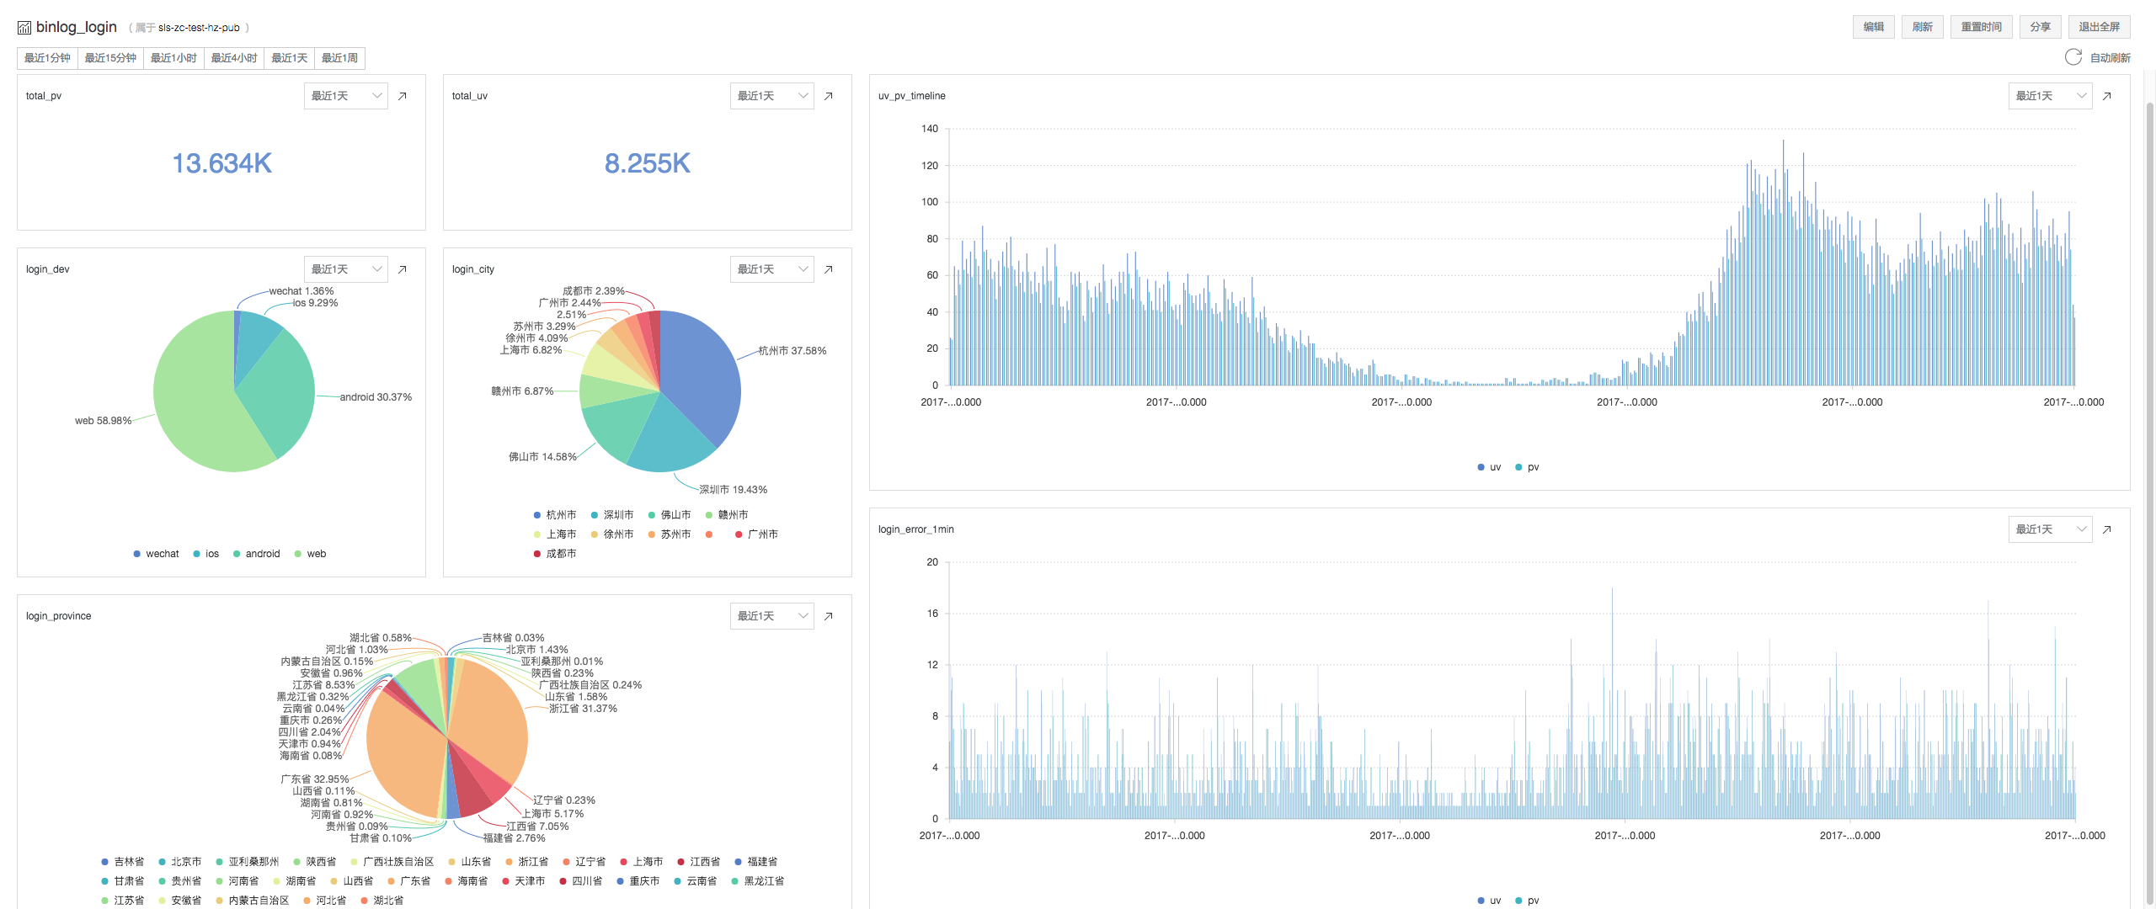Click uv_pv_timeline expand arrow icon
The image size is (2156, 909).
tap(2107, 96)
